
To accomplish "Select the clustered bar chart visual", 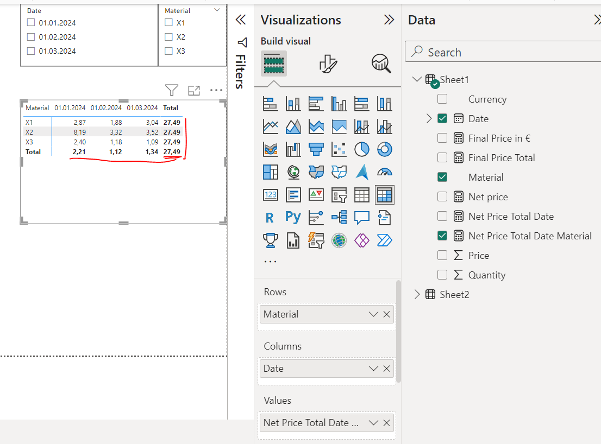I will pyautogui.click(x=316, y=104).
